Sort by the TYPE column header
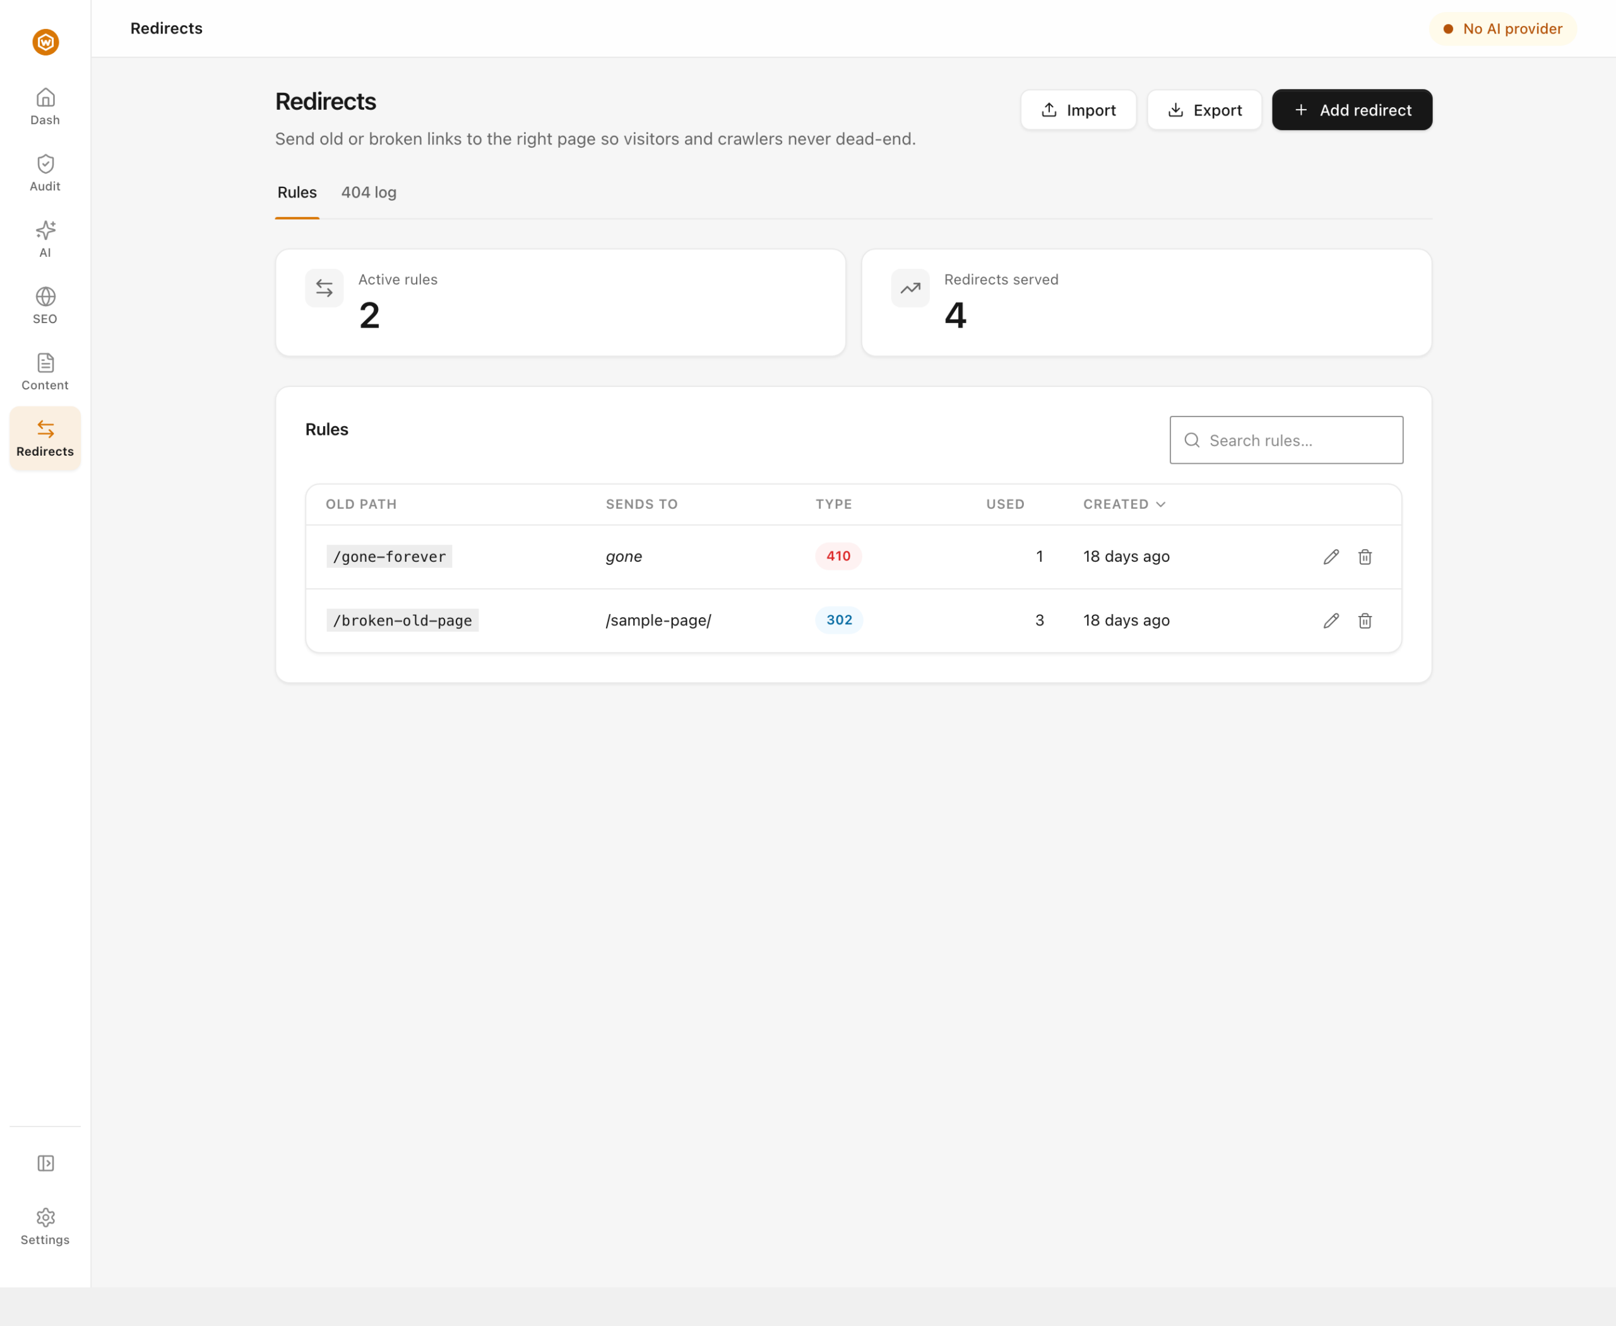 pos(833,504)
